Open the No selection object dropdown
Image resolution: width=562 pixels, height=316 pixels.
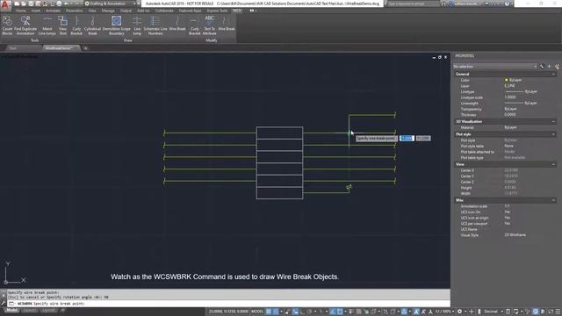pos(494,67)
